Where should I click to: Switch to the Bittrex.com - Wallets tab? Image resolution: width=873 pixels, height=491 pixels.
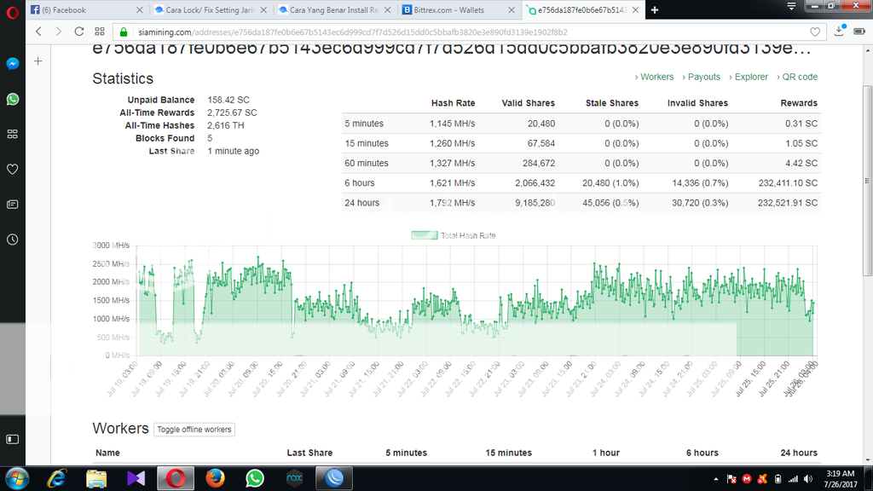pos(456,10)
